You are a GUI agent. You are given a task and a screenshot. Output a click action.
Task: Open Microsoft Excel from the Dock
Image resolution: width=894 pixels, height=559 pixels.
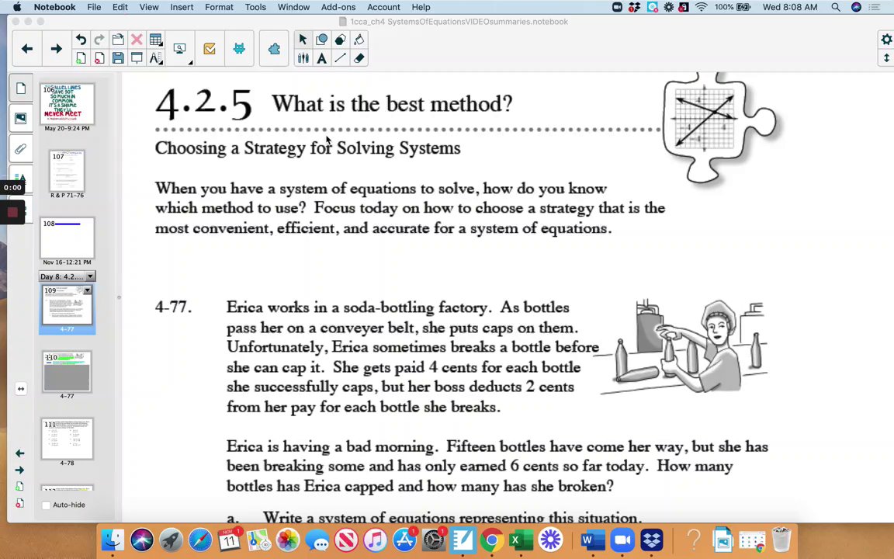pos(521,540)
